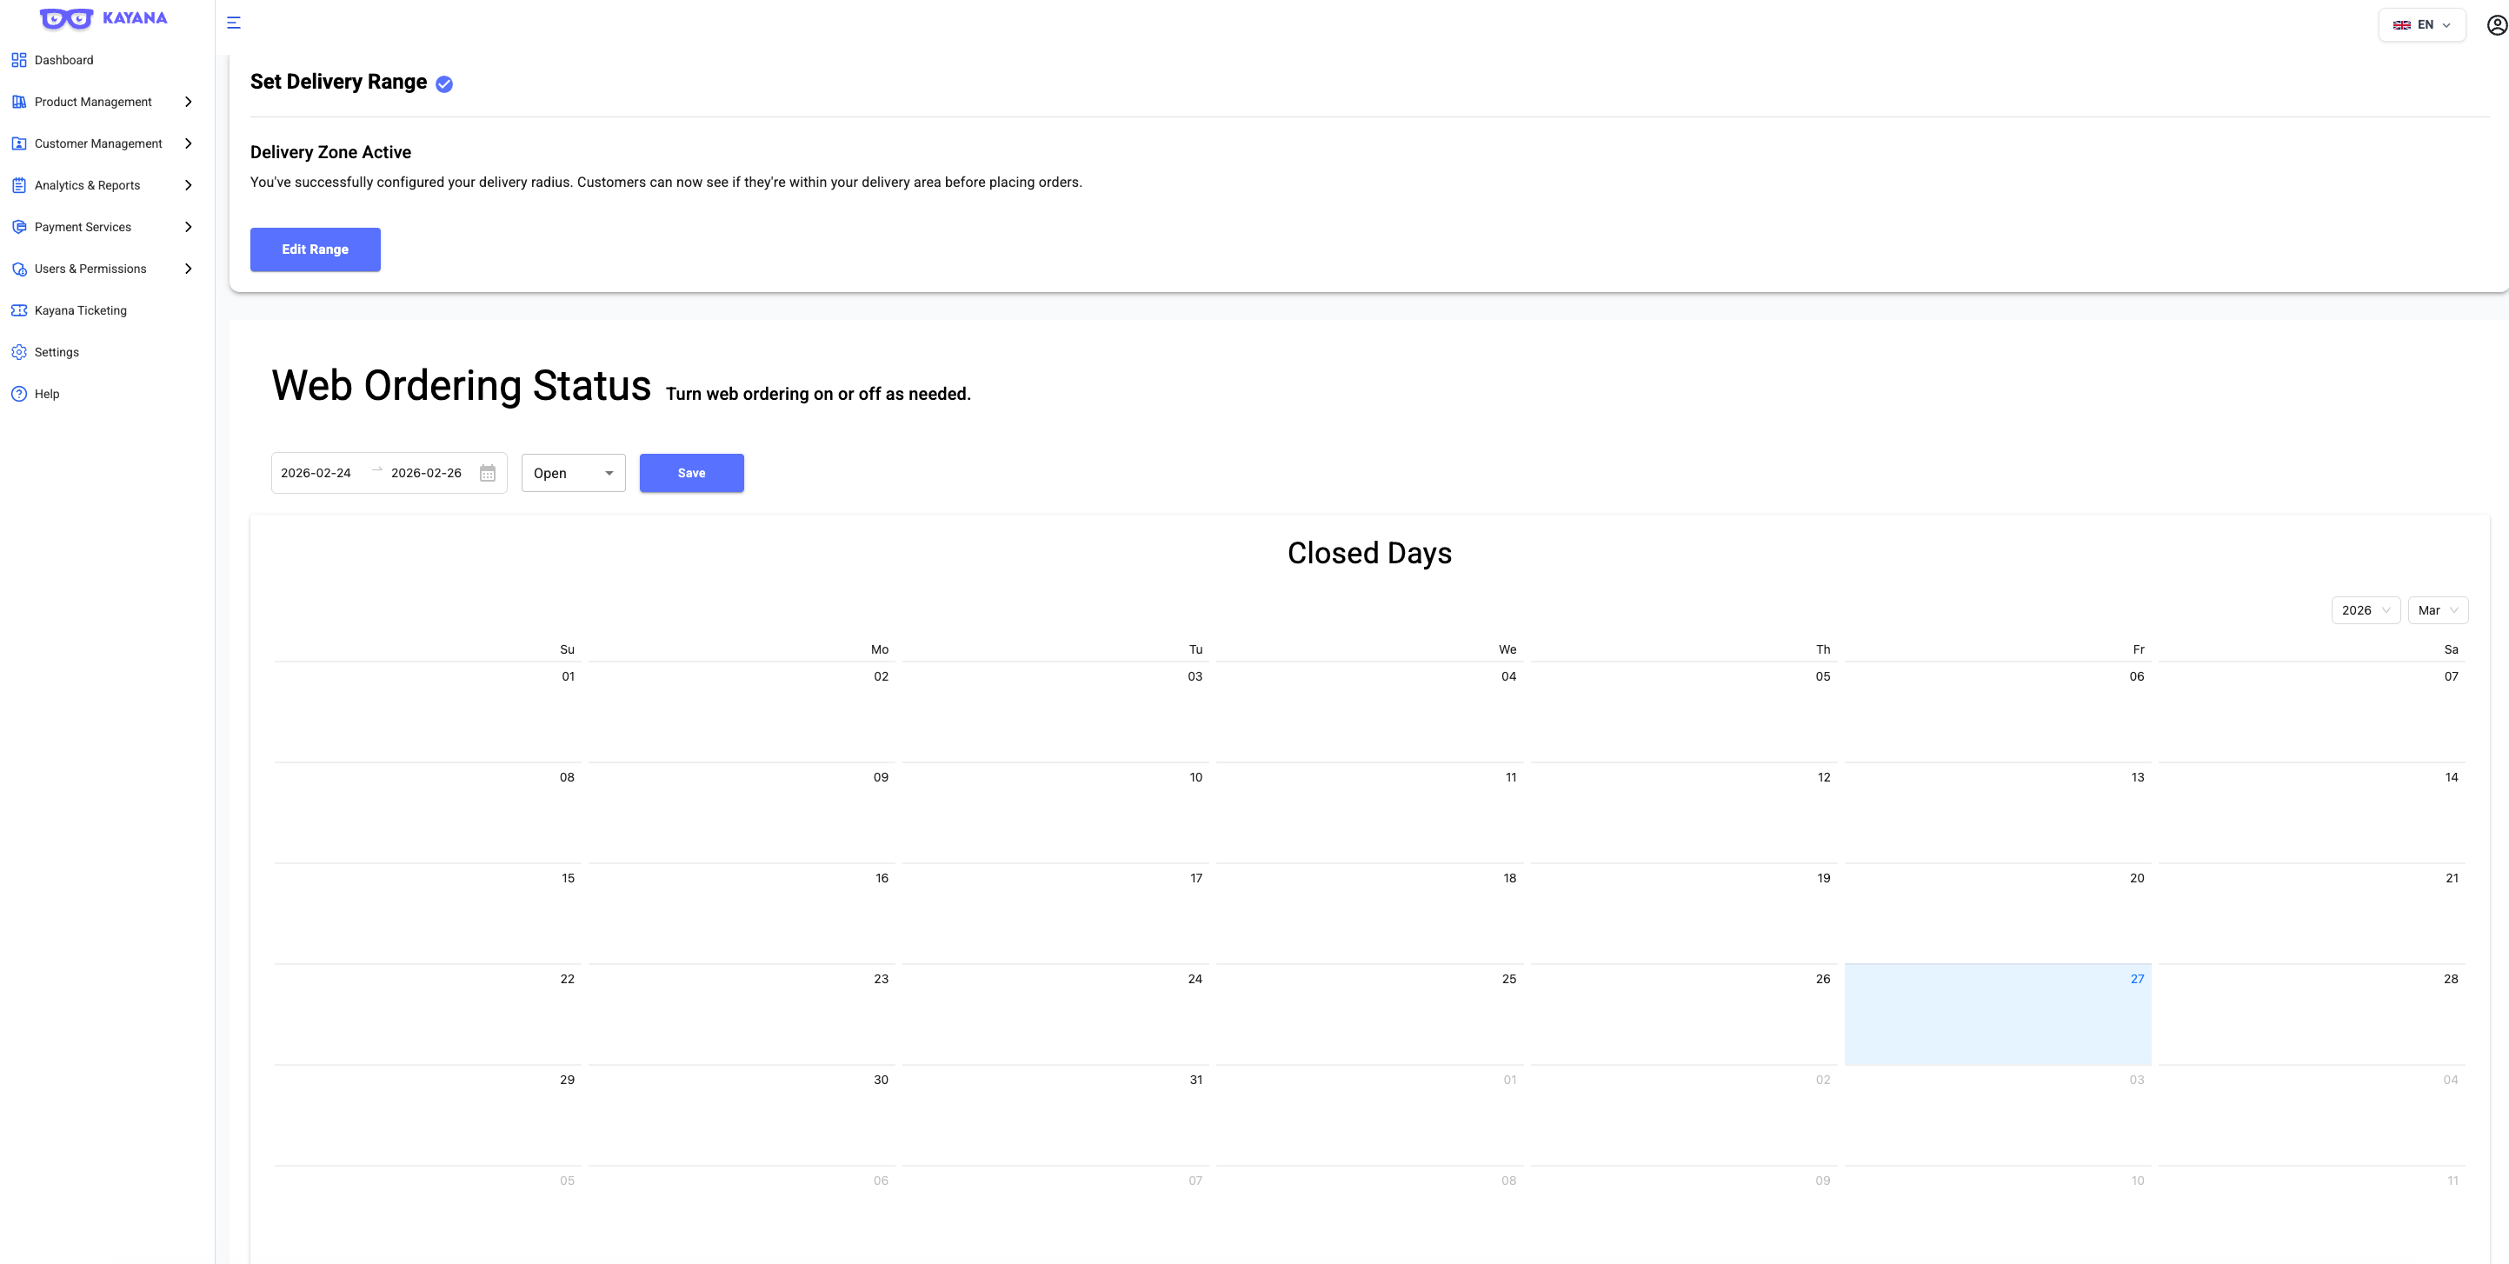Collapse sidebar with the hamburger icon
Screen dimensions: 2509x1264
click(x=234, y=23)
